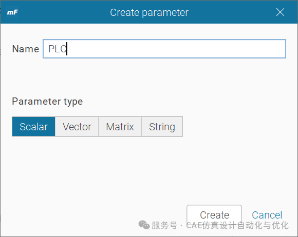298x237 pixels.
Task: Select the Scalar parameter type
Action: coord(33,127)
